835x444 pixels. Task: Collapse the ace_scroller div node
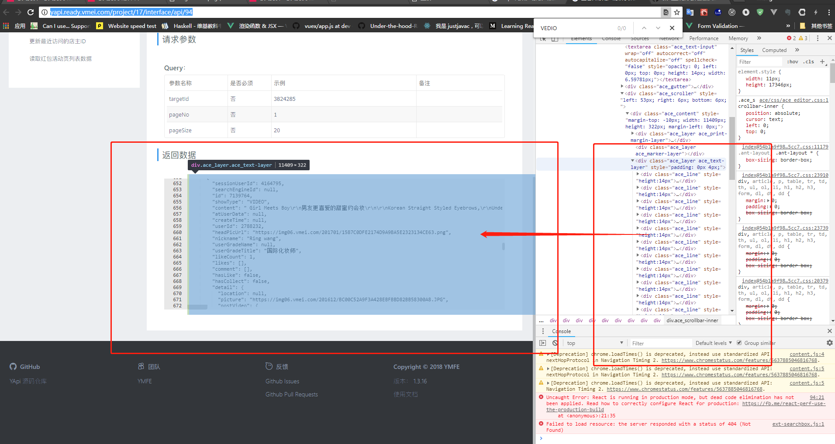pyautogui.click(x=622, y=93)
